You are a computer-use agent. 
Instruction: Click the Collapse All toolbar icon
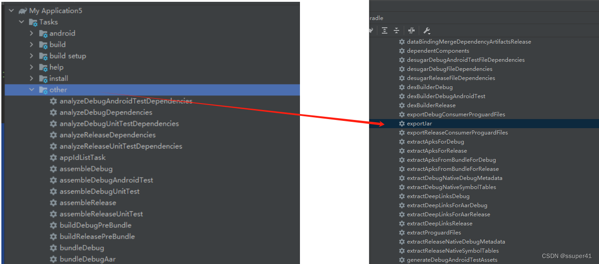point(396,30)
